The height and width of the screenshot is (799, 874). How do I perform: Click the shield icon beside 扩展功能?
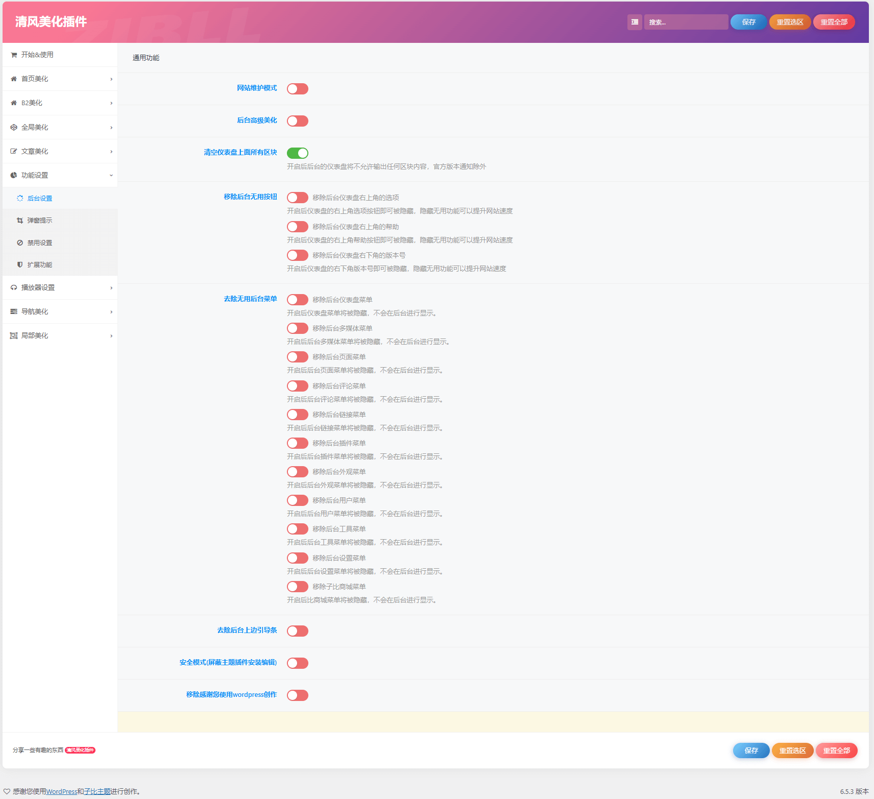(20, 265)
